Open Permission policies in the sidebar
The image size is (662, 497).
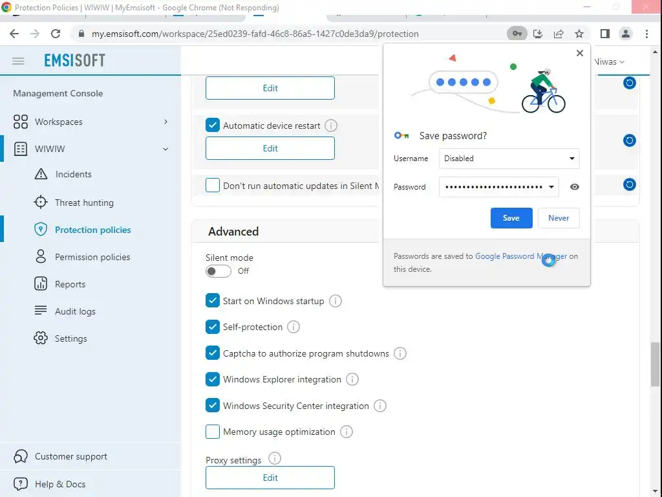92,257
